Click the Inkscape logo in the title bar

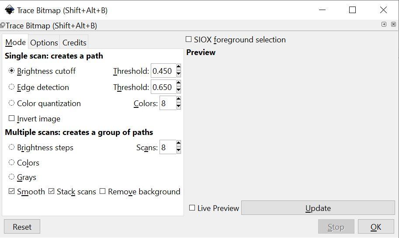point(9,10)
